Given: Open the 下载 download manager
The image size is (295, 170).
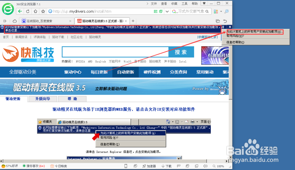Looking at the screenshot, I should point(166,166).
